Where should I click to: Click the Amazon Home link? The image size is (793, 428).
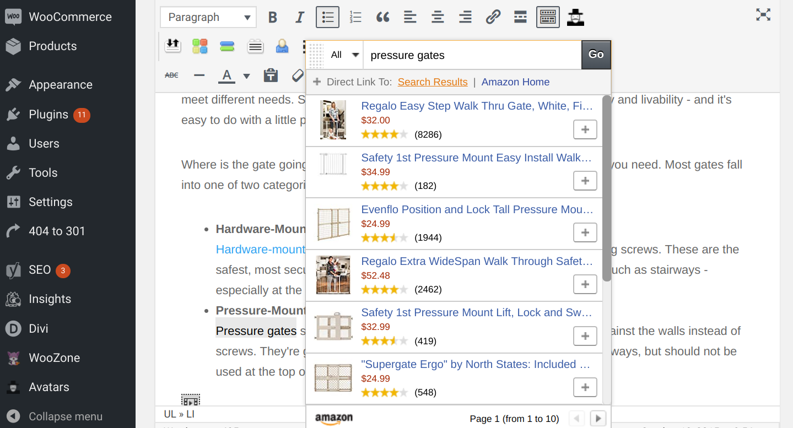[515, 82]
